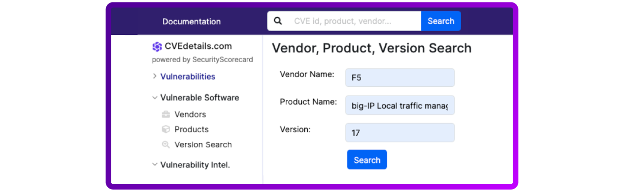Image resolution: width=624 pixels, height=191 pixels.
Task: Open Vulnerabilities in the sidebar
Action: [188, 77]
